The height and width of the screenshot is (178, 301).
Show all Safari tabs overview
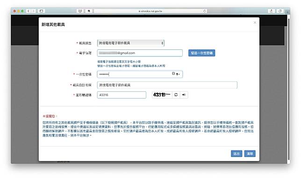(280, 11)
